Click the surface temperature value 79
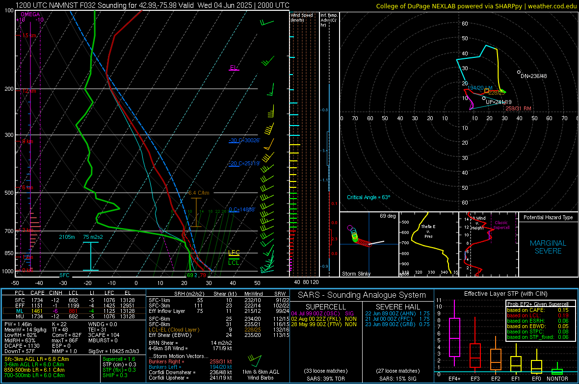This screenshot has height=384, width=579. coord(203,275)
